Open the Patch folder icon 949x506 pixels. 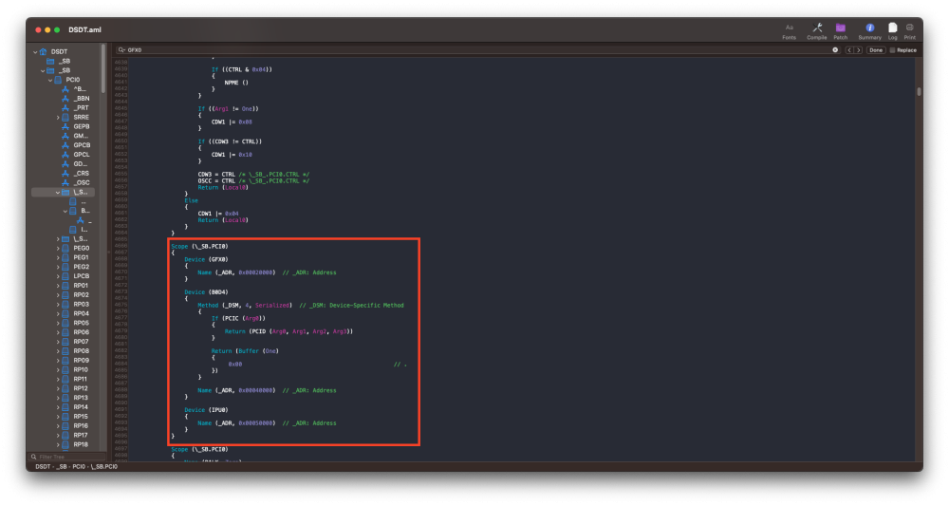(x=841, y=28)
